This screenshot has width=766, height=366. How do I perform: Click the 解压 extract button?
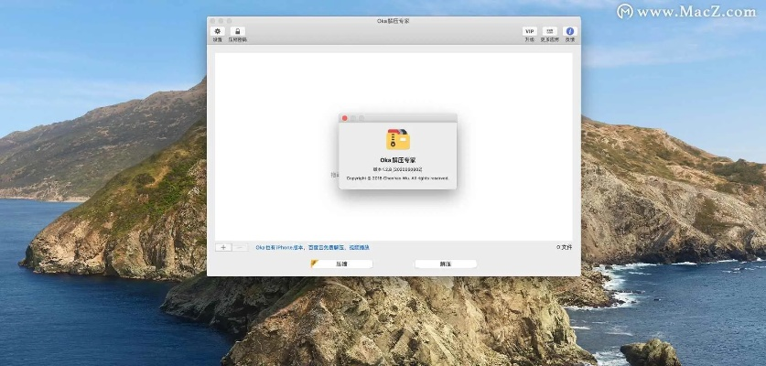click(x=446, y=264)
